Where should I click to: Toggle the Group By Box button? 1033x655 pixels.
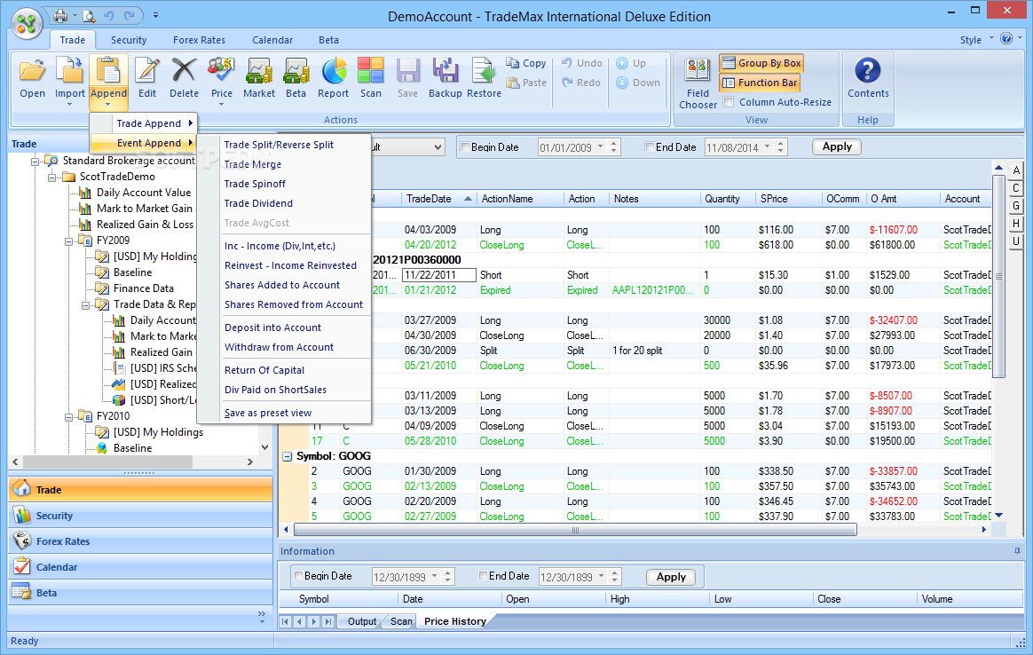click(761, 63)
